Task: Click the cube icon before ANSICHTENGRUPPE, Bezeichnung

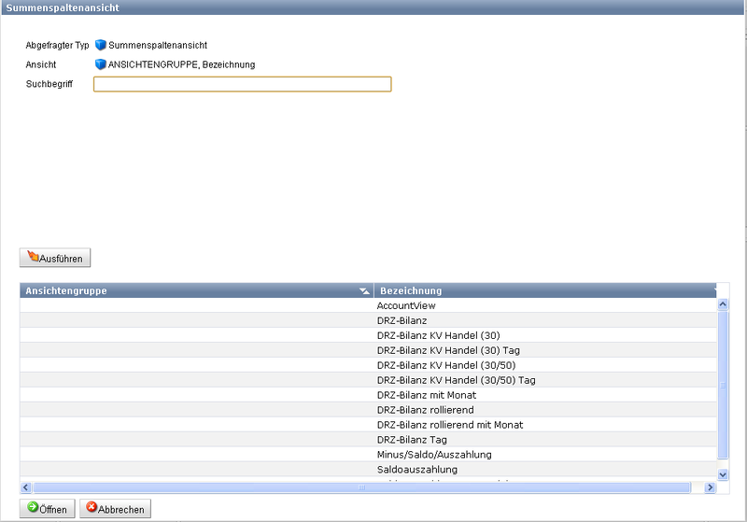Action: tap(101, 64)
